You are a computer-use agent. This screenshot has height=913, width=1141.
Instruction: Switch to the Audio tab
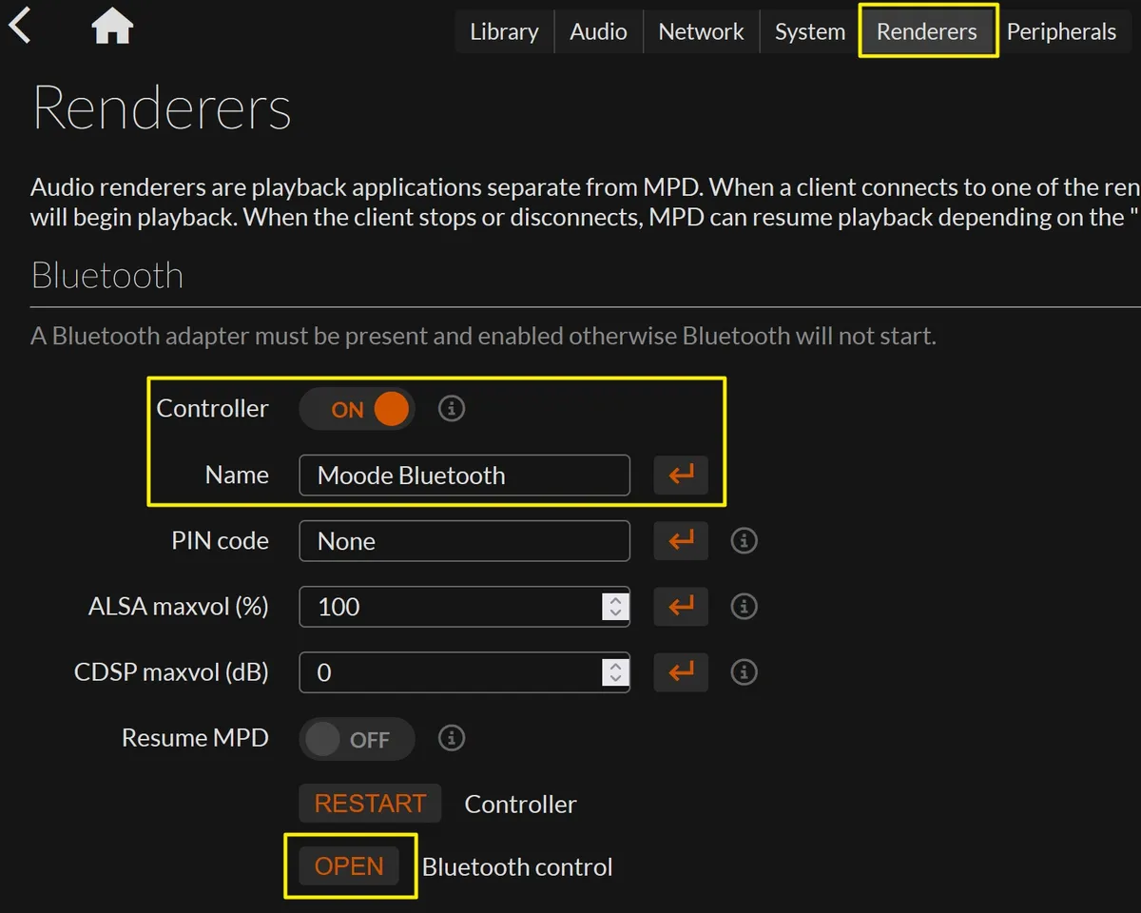pos(598,31)
